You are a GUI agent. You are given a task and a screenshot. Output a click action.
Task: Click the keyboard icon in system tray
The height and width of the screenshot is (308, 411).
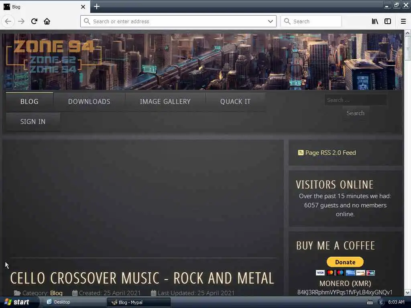[x=370, y=302]
